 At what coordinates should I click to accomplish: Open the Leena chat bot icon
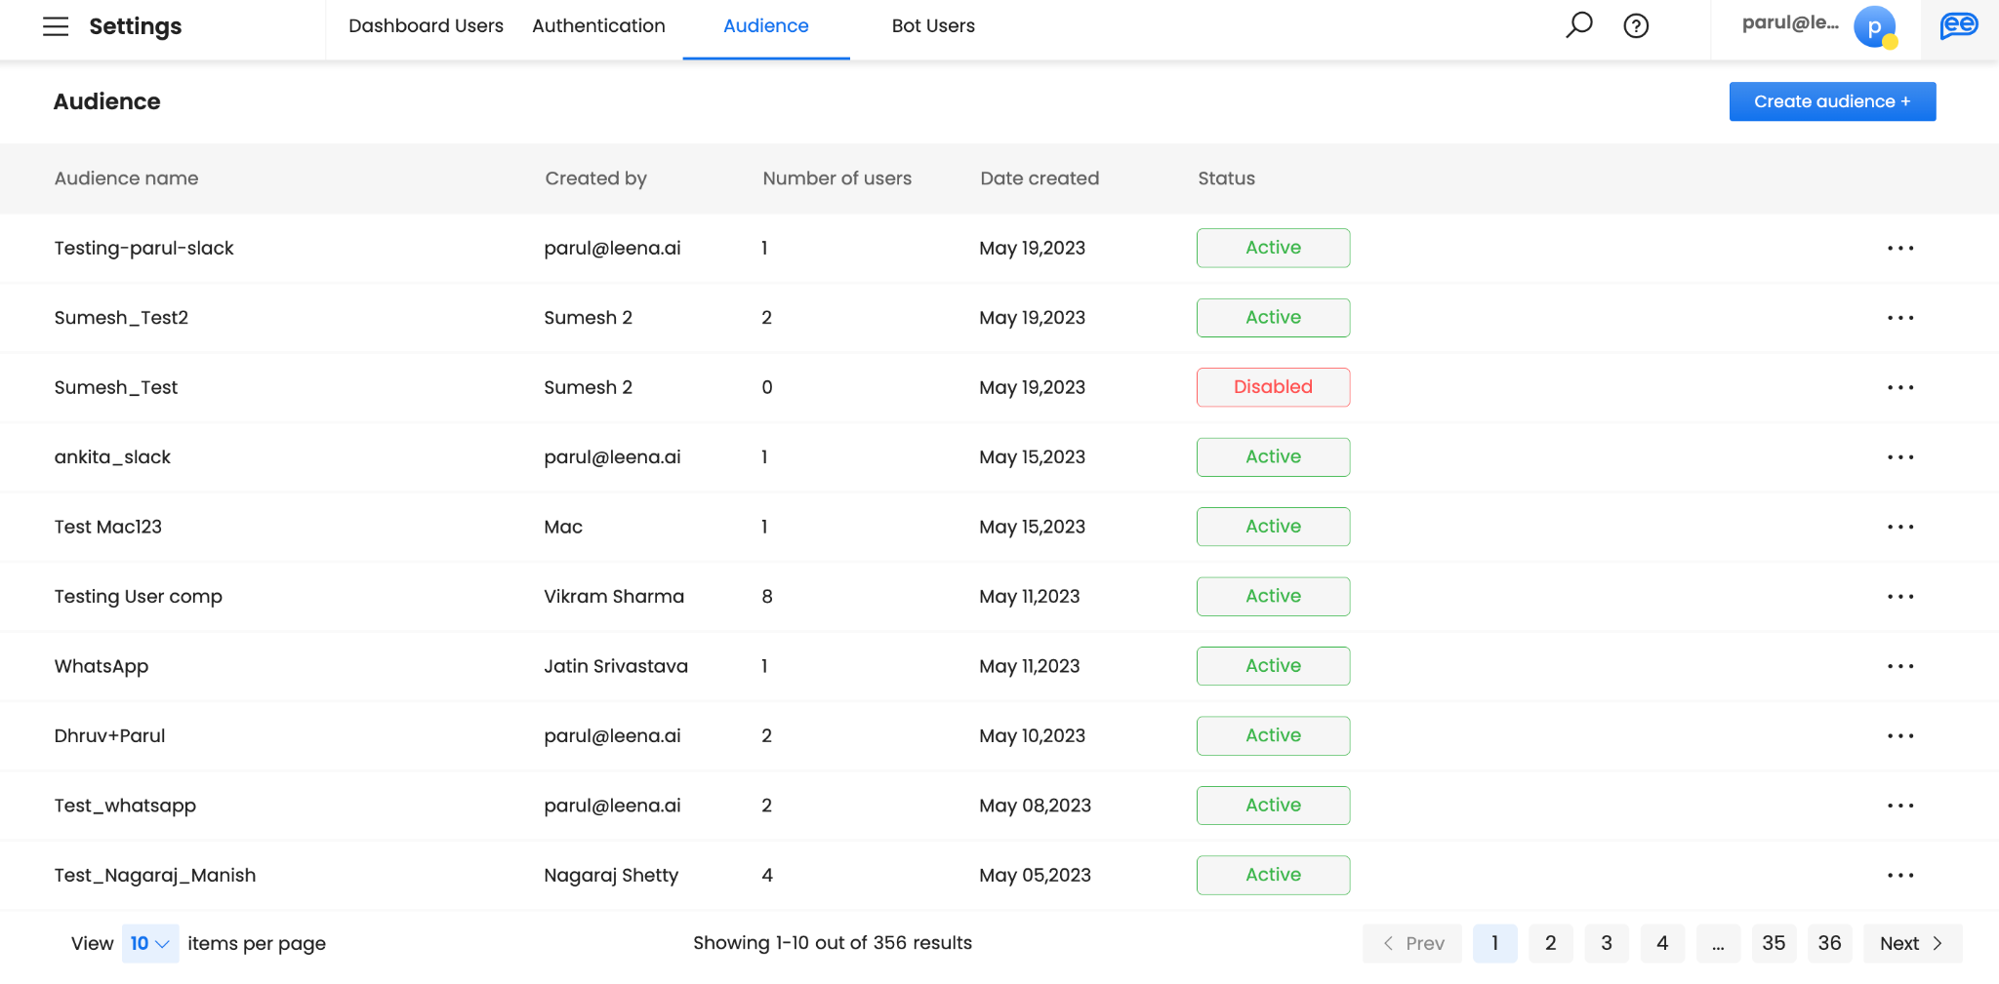[1958, 26]
